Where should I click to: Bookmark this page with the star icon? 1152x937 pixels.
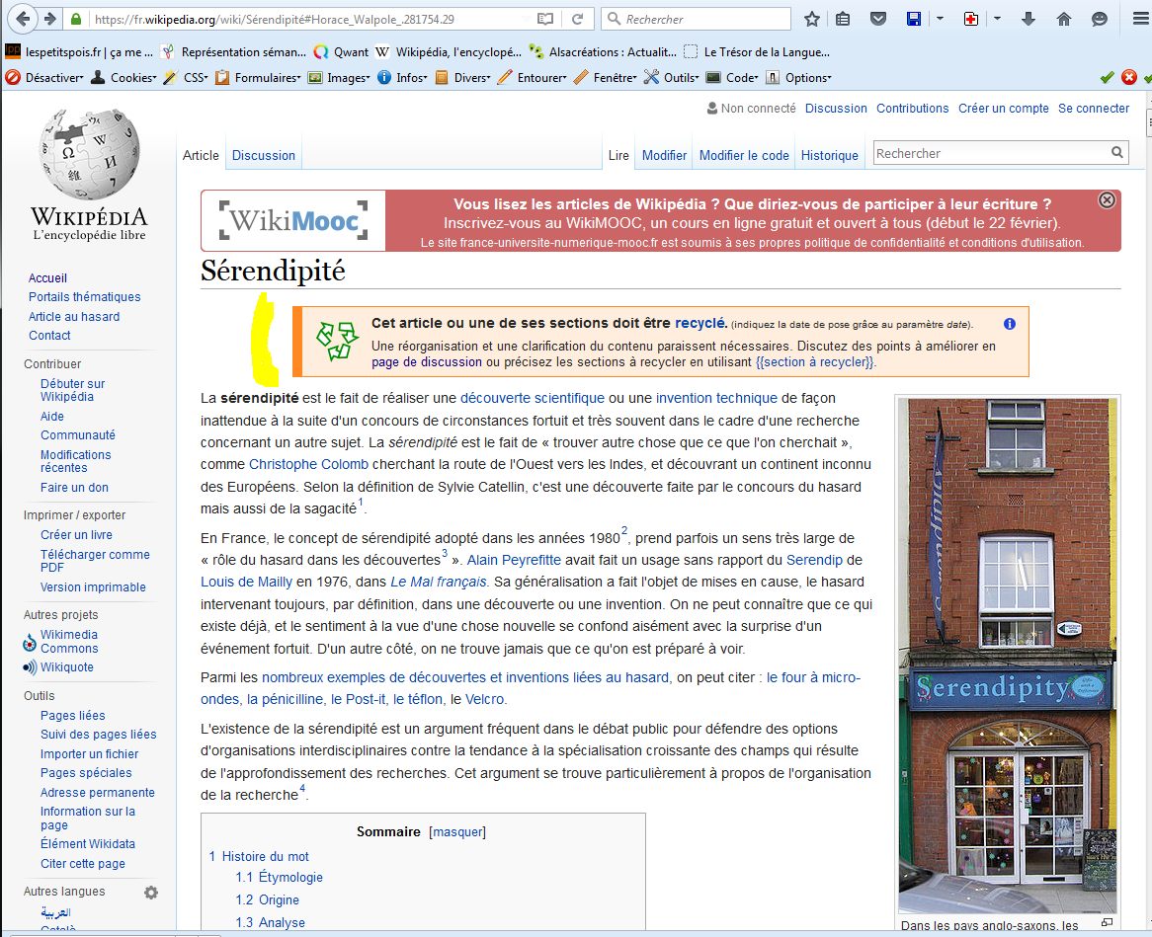(x=812, y=19)
